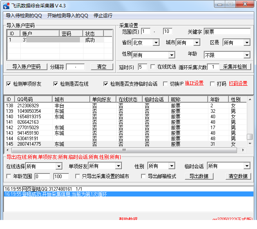Click the 在线状态 column header

[x=129, y=99]
